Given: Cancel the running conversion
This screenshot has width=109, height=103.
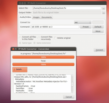Looking at the screenshot, I should click(69, 97).
